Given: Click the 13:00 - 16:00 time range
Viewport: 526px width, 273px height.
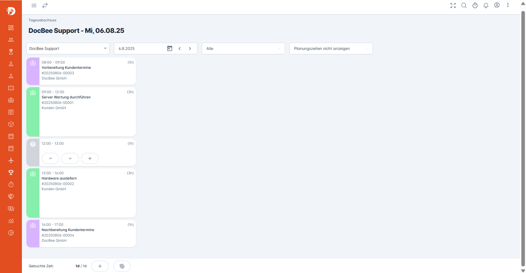Looking at the screenshot, I should pyautogui.click(x=53, y=173).
